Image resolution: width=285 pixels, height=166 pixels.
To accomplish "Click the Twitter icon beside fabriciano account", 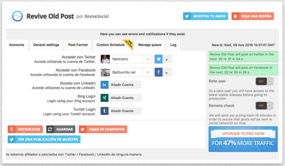I will (x=159, y=59).
